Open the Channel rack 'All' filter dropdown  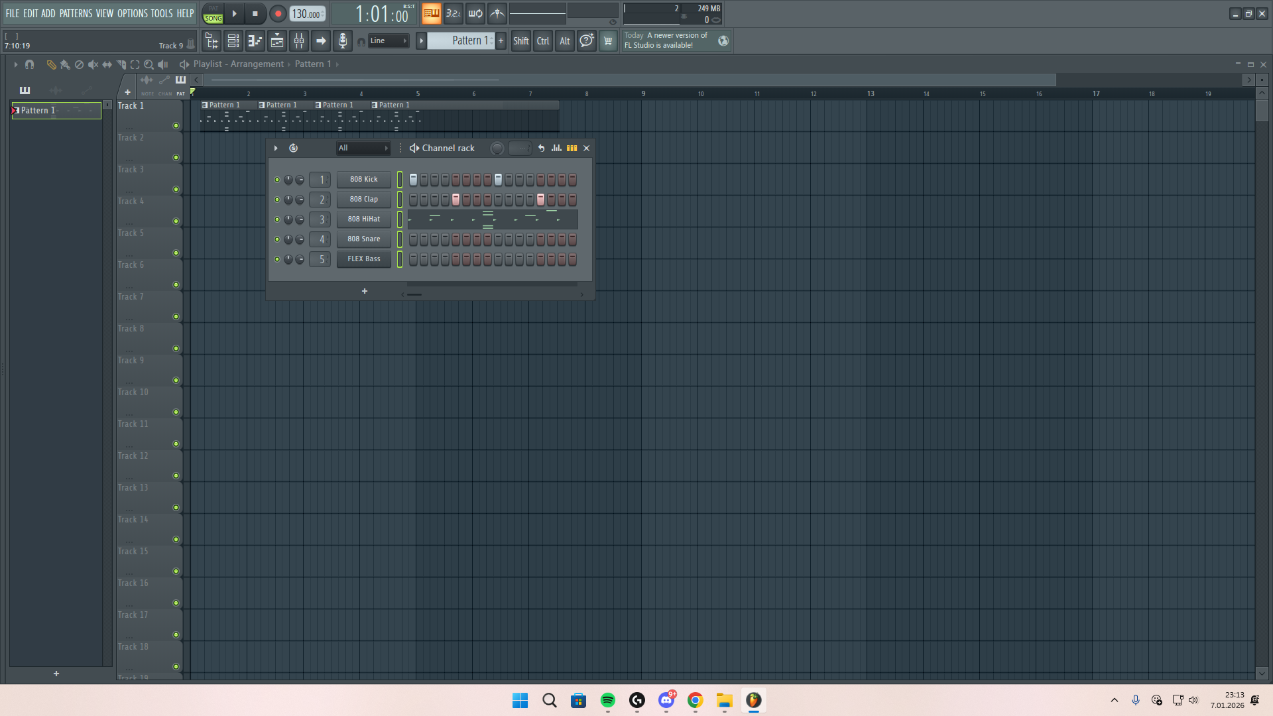(363, 149)
